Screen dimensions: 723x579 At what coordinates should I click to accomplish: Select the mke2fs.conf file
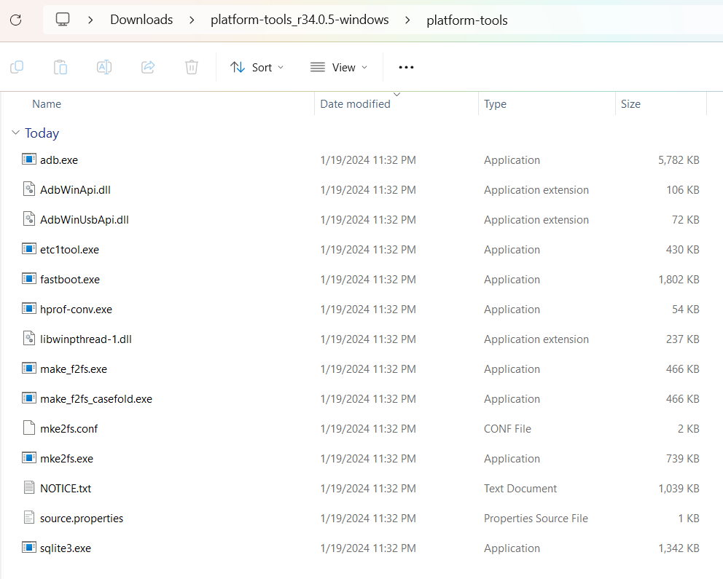coord(69,428)
